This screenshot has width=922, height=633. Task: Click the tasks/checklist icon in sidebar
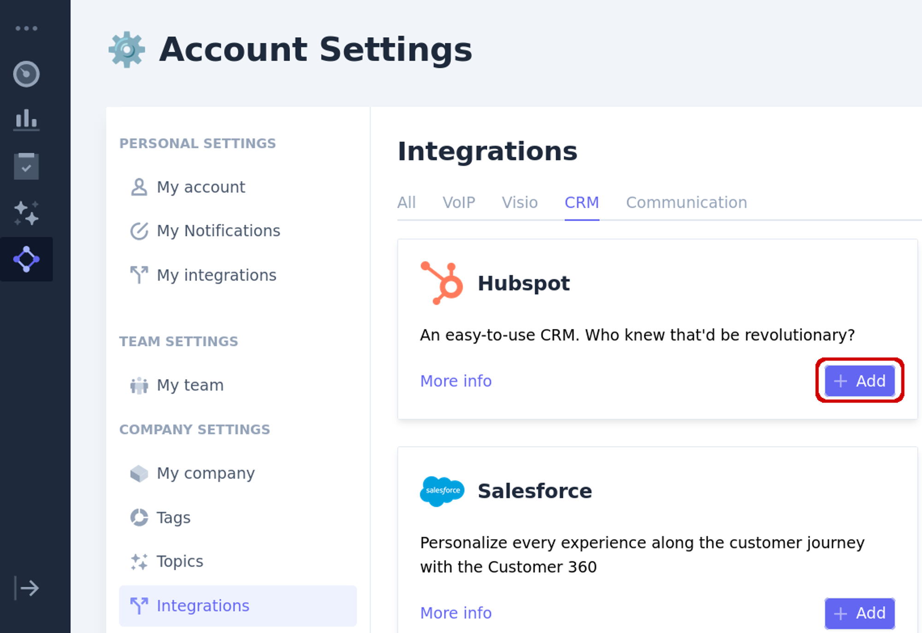pyautogui.click(x=26, y=167)
